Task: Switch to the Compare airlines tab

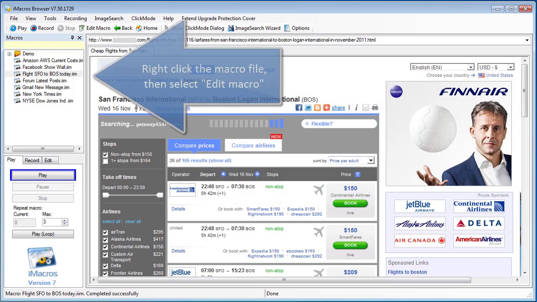Action: [253, 146]
